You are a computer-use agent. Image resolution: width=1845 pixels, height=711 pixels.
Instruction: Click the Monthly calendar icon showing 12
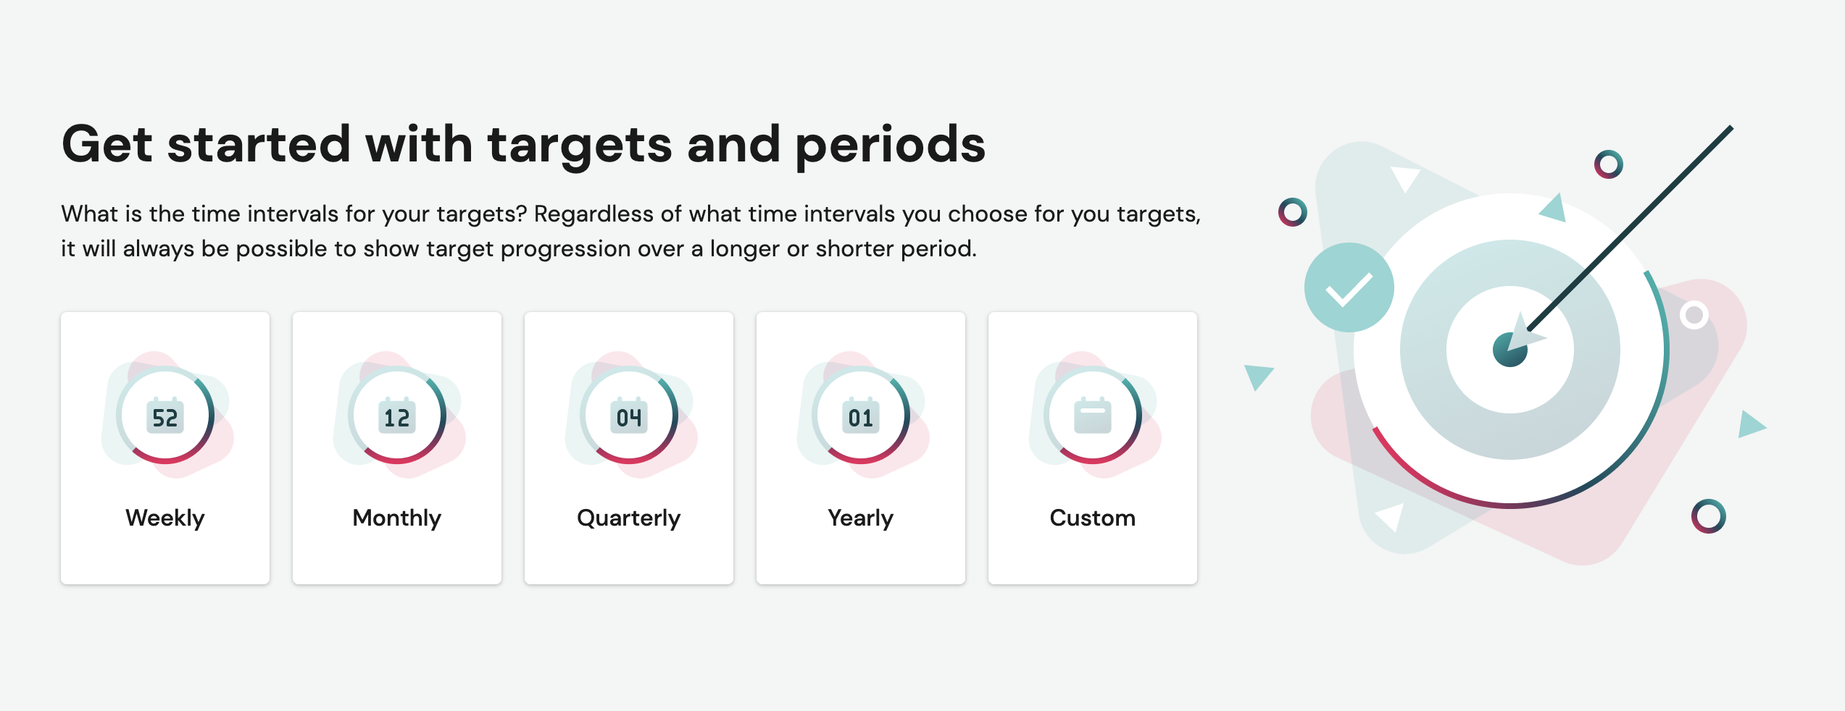[x=397, y=416]
